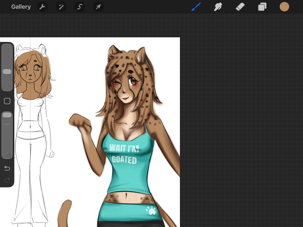Tap the square Modify button in sidebar
303x227 pixels.
pos(7,101)
